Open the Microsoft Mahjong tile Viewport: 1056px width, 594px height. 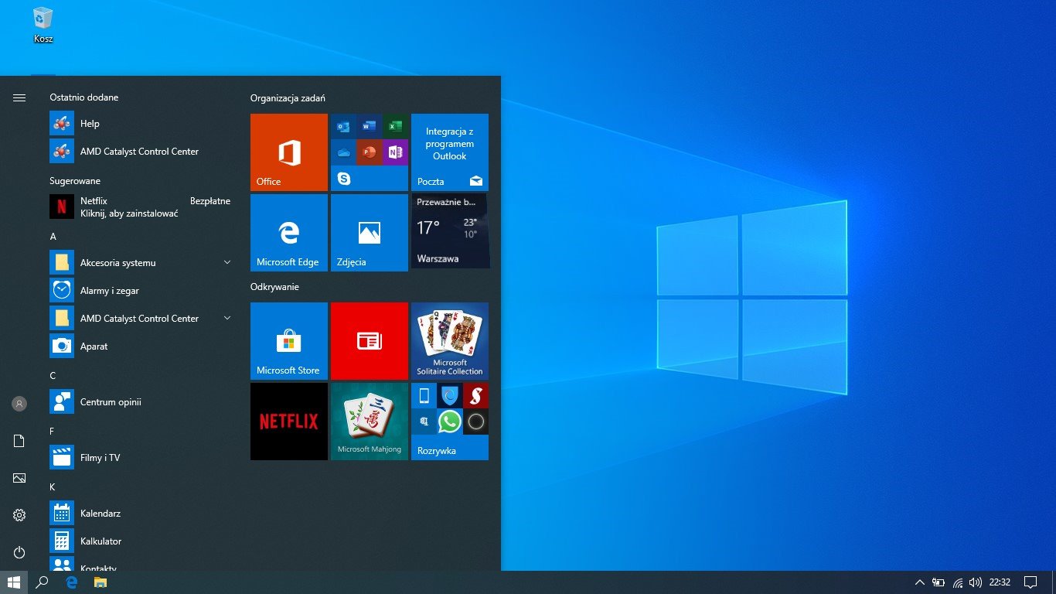pyautogui.click(x=370, y=422)
